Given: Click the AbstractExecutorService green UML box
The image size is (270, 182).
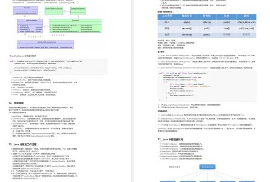Looking at the screenshot, I should [54, 11].
